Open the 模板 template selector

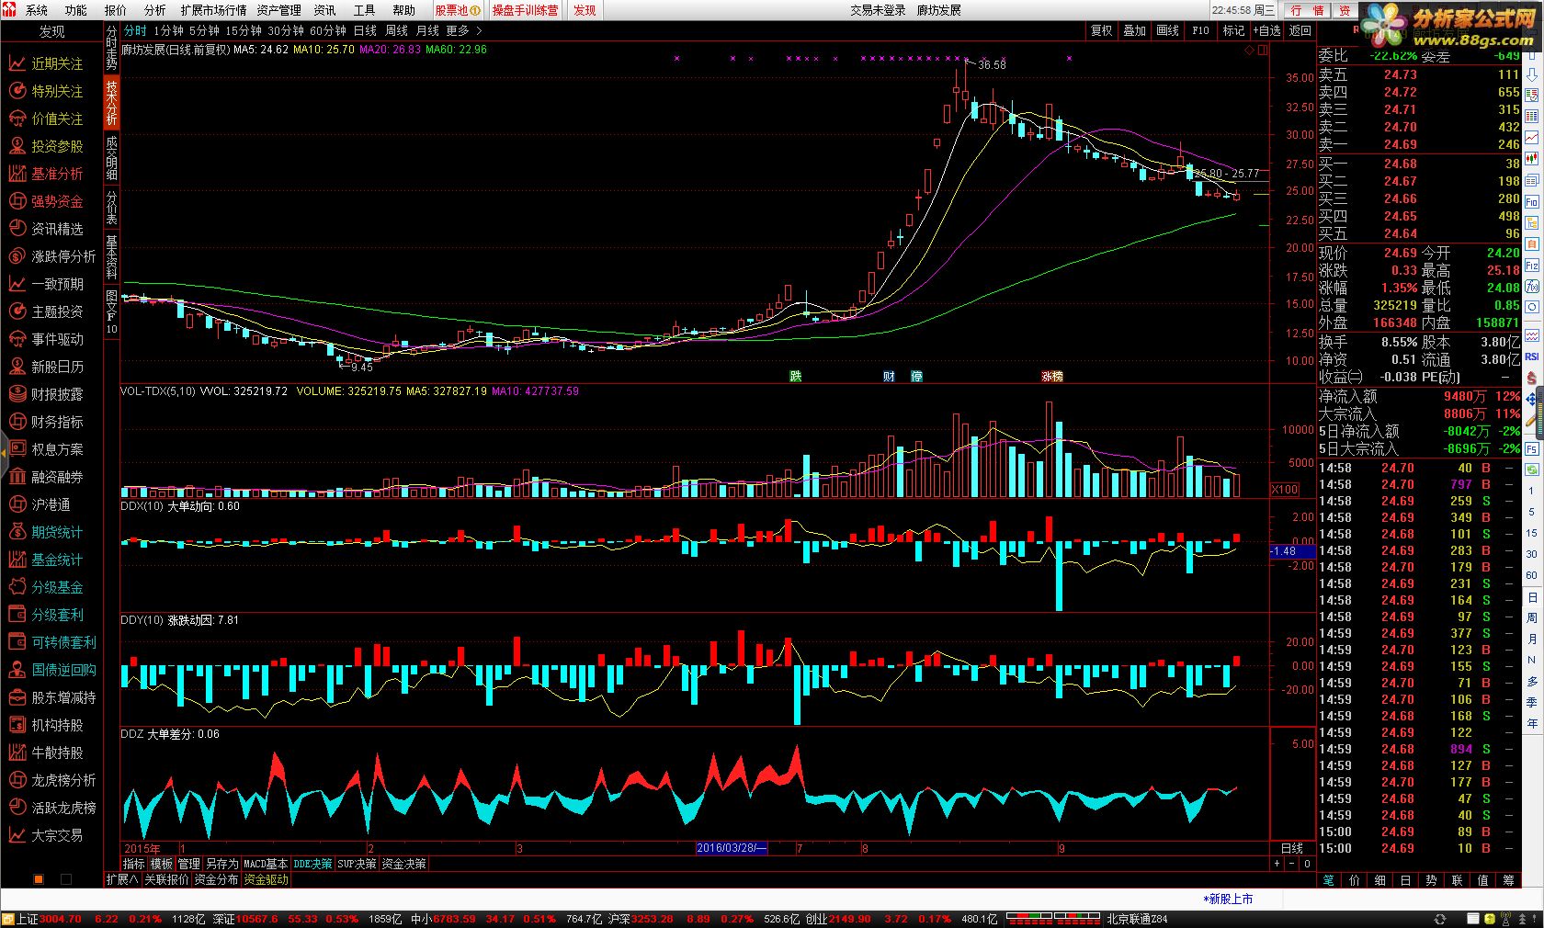point(162,864)
